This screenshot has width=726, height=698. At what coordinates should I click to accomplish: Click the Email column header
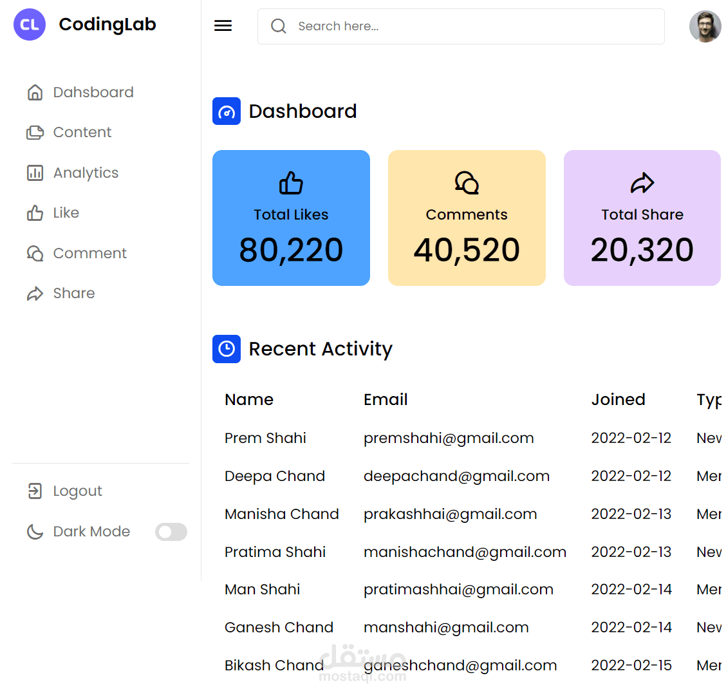pyautogui.click(x=386, y=400)
